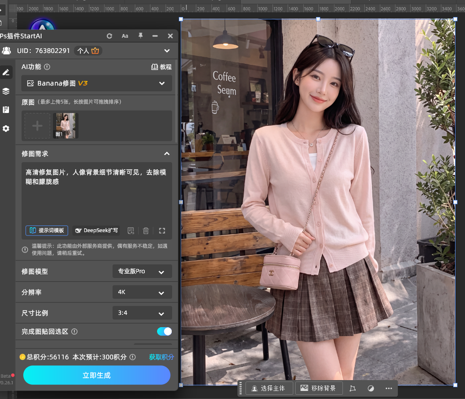
Task: Click the 获取积分 link
Action: tap(161, 357)
